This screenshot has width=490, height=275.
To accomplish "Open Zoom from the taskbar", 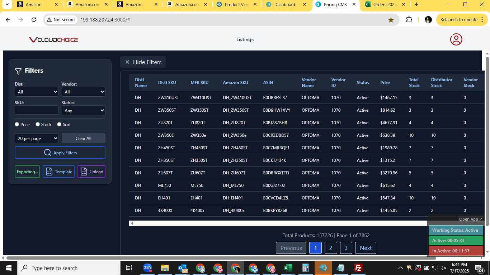I will click(x=147, y=268).
